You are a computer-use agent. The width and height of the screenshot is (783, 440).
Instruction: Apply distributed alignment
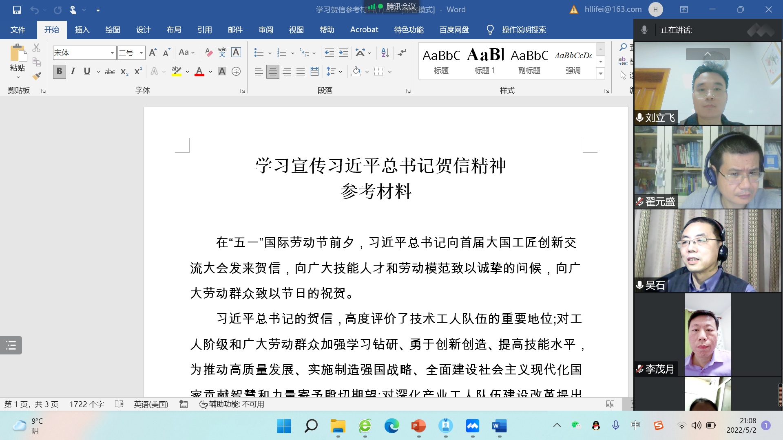[314, 72]
